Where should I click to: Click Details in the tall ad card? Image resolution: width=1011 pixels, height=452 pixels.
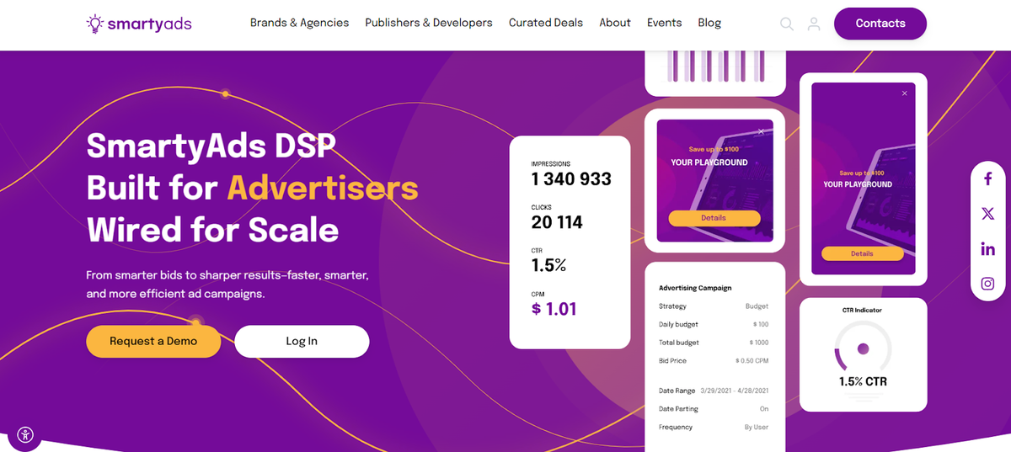point(862,253)
